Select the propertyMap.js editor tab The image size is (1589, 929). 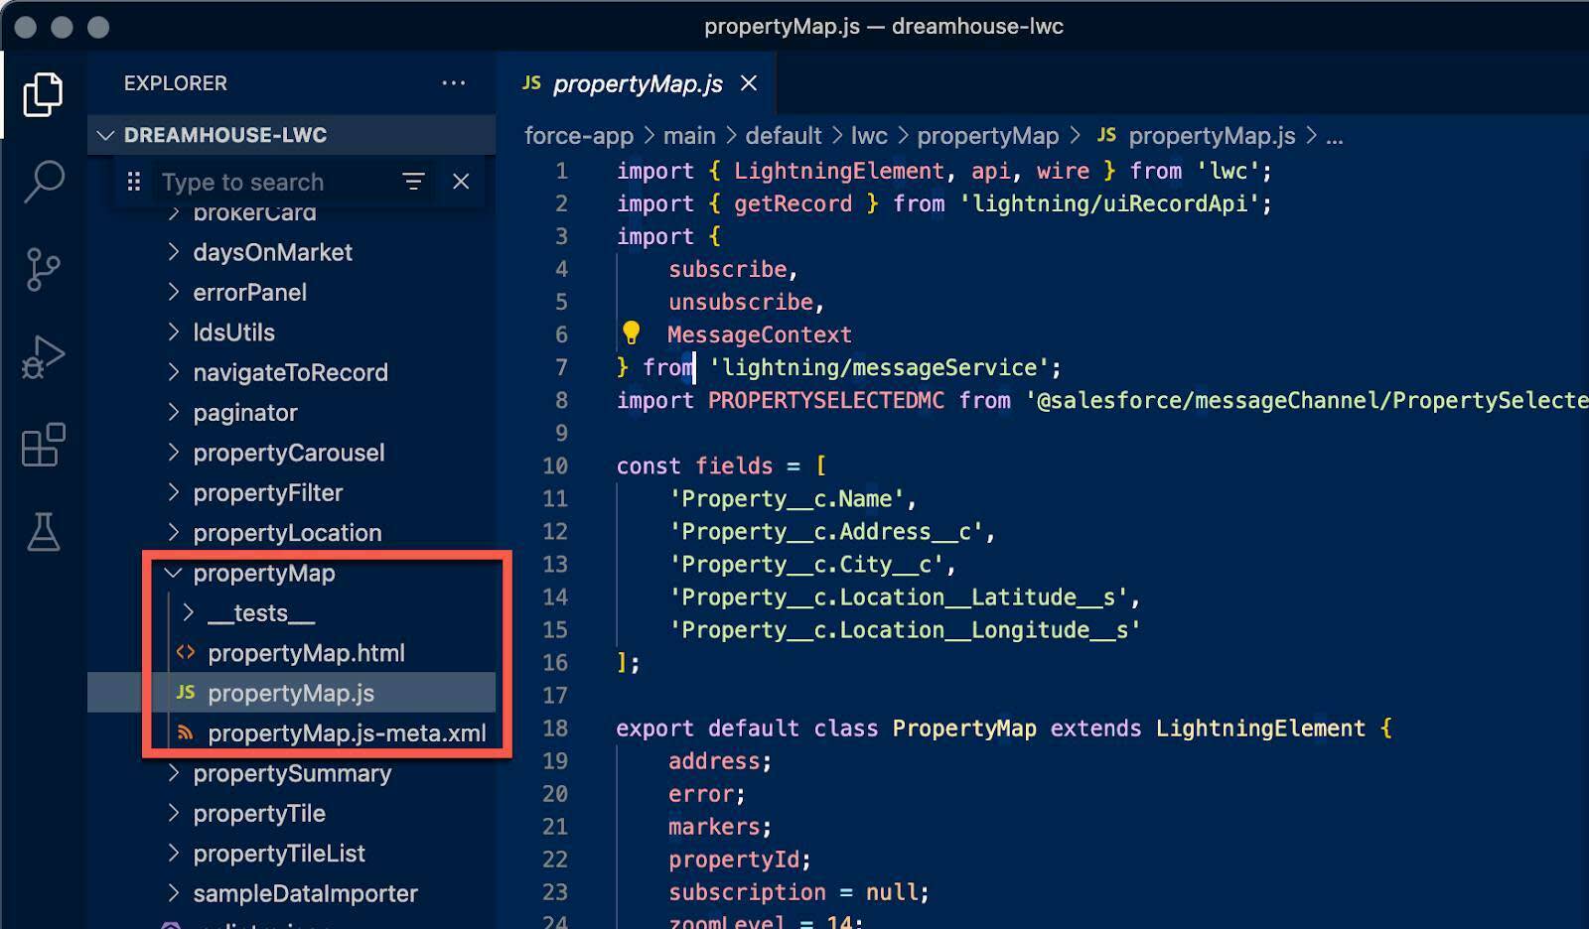638,83
